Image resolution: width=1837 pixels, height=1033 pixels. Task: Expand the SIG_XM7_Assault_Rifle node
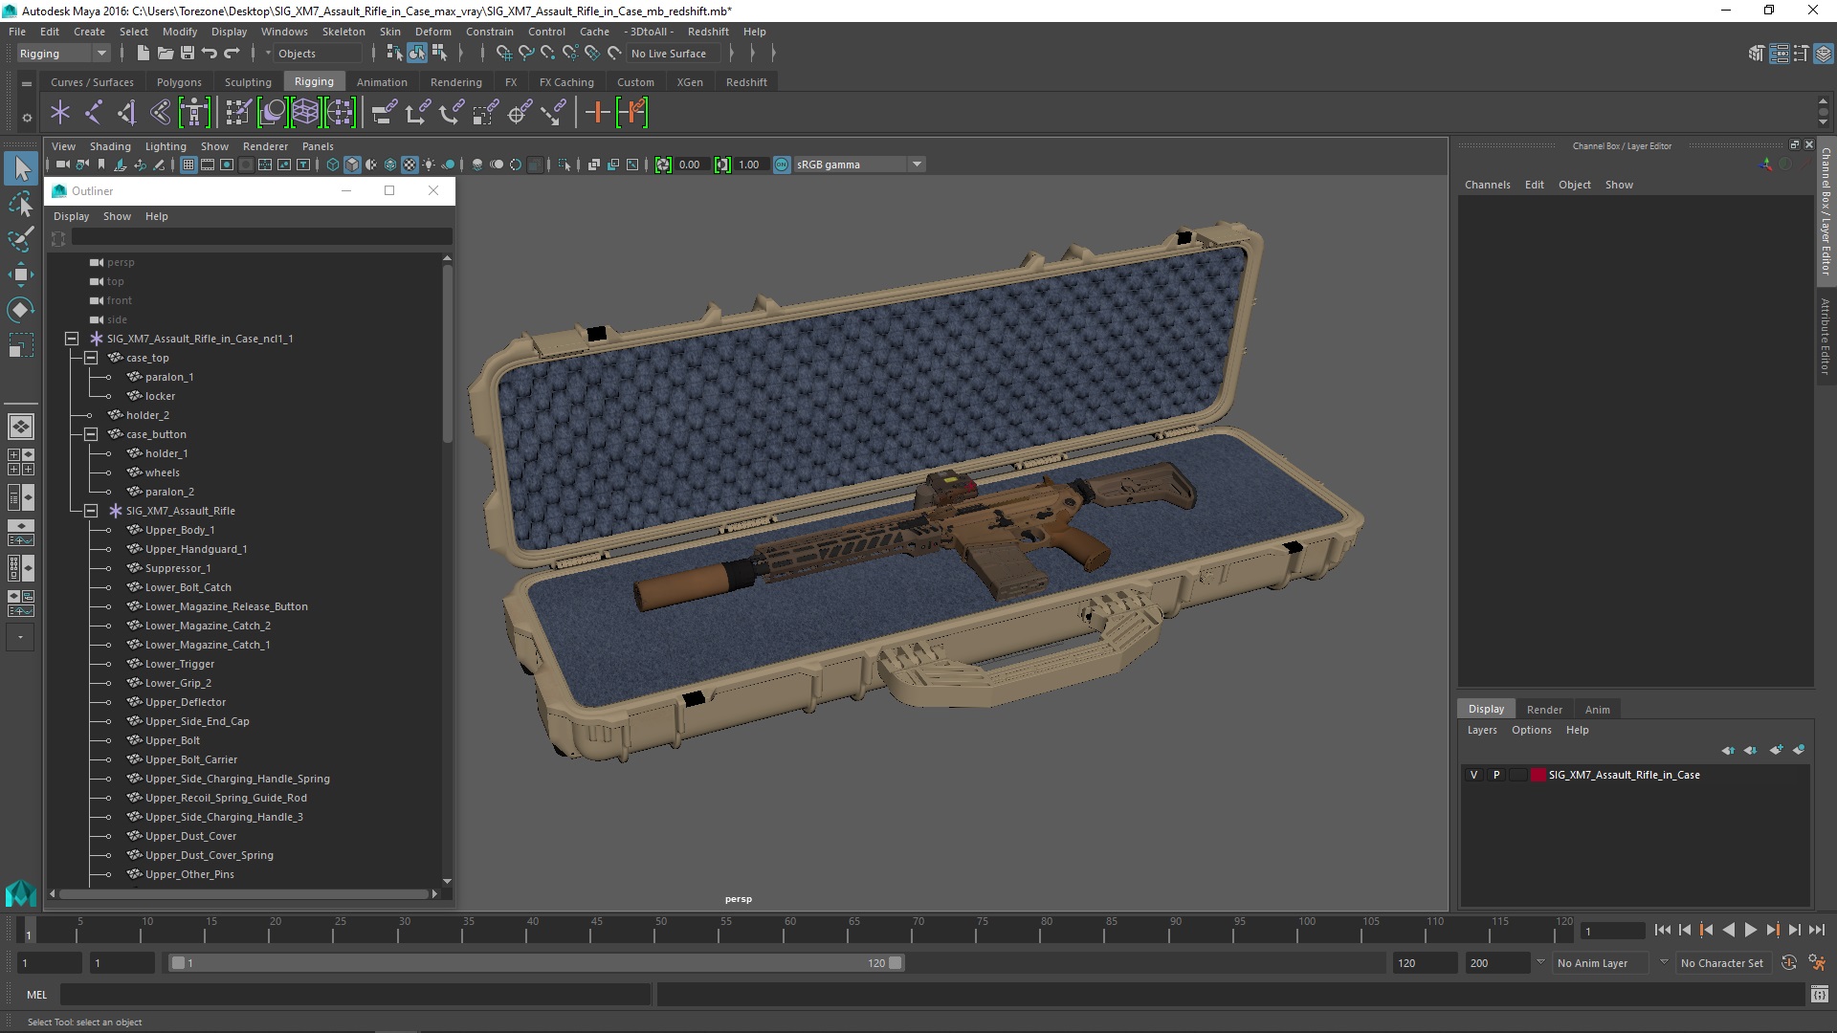coord(91,510)
